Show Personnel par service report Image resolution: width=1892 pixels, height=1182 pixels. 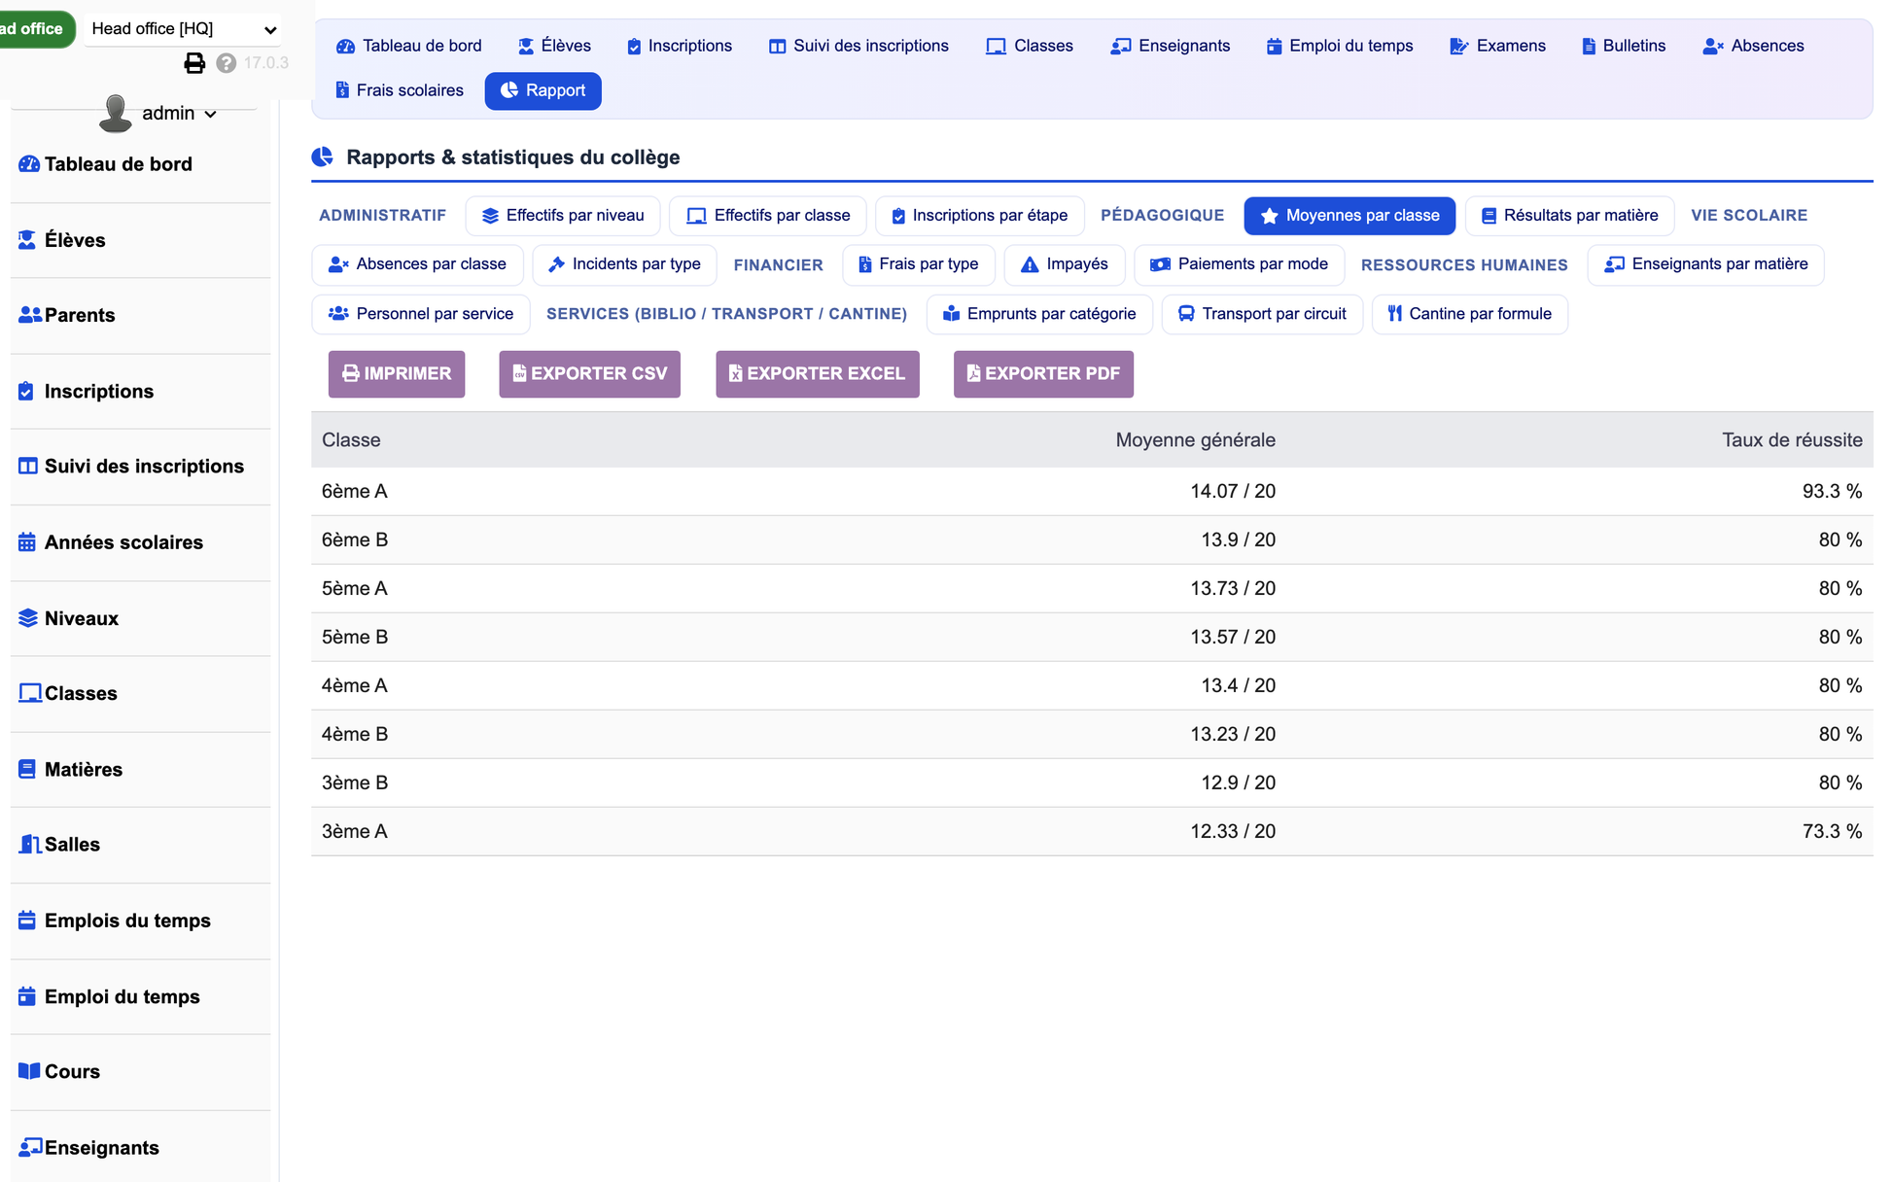point(421,314)
